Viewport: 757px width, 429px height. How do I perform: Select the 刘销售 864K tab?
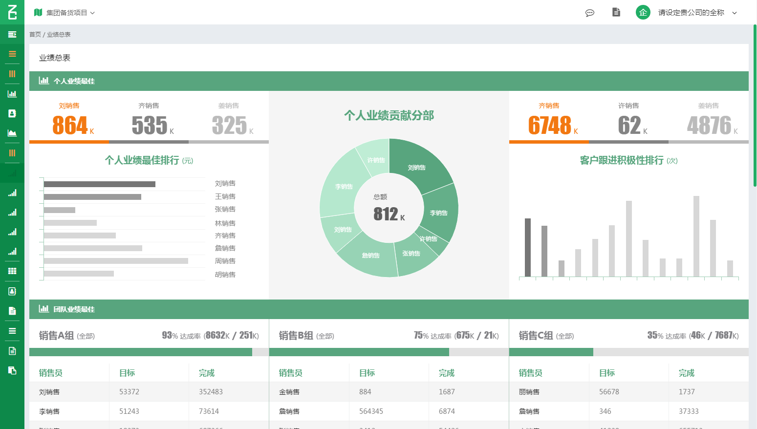coord(69,119)
